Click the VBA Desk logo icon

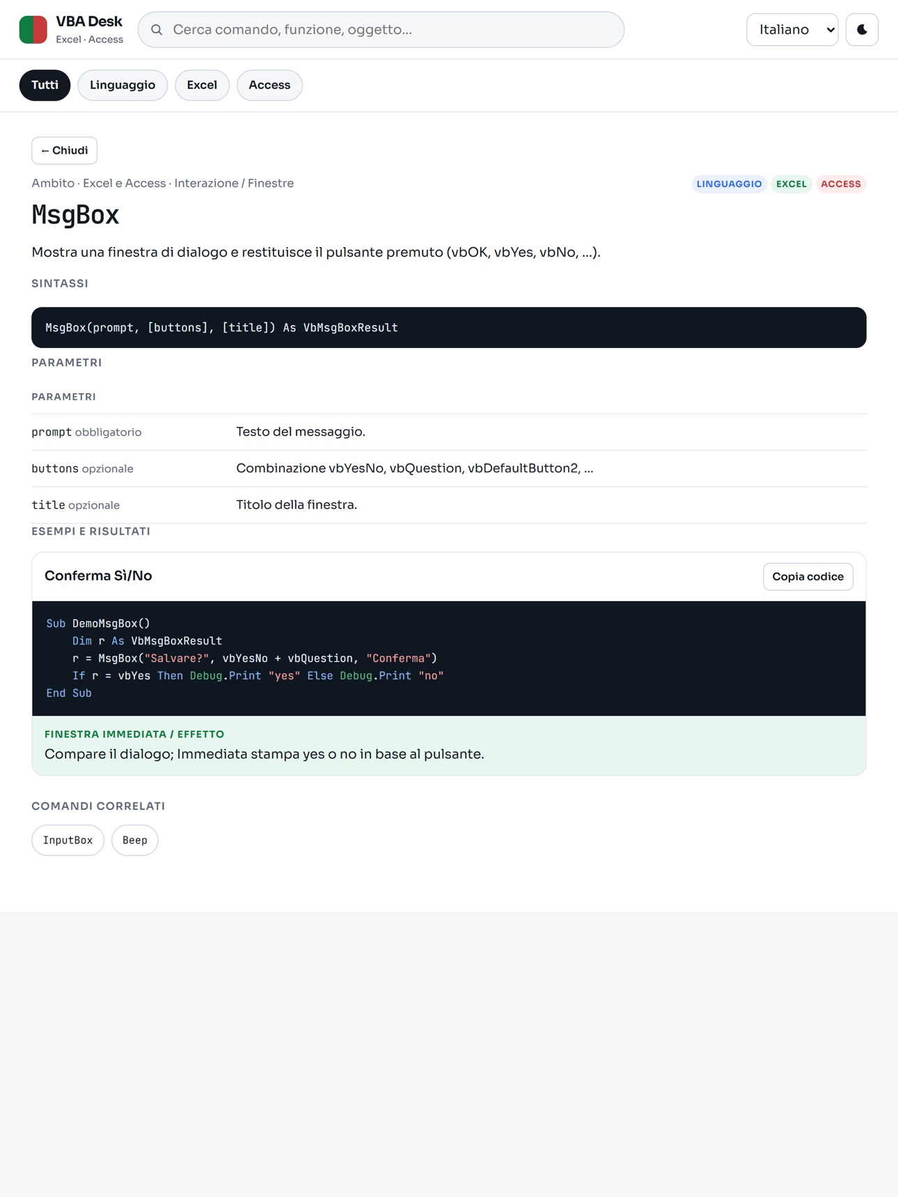[x=33, y=29]
